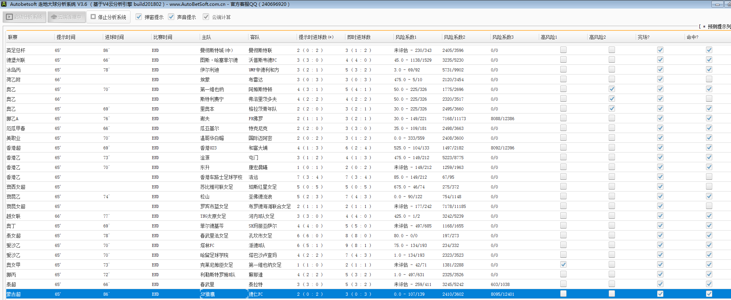Click the 命中? column header
Viewport: 731px width, 300px height.
692,37
